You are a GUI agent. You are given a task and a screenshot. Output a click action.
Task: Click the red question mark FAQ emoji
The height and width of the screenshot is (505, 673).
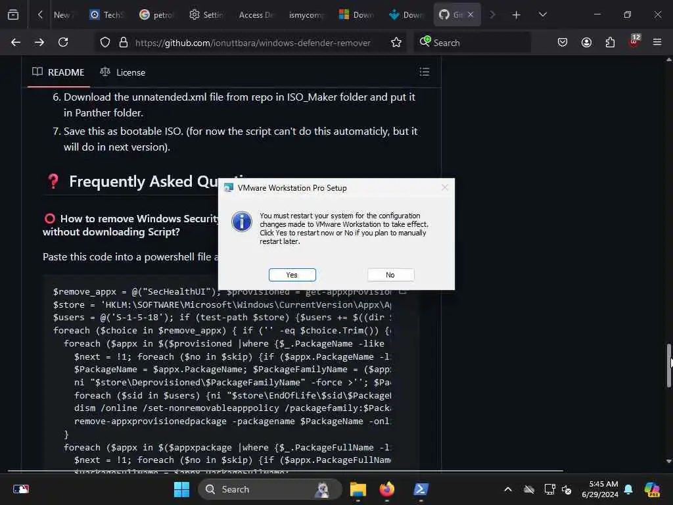[x=53, y=181]
